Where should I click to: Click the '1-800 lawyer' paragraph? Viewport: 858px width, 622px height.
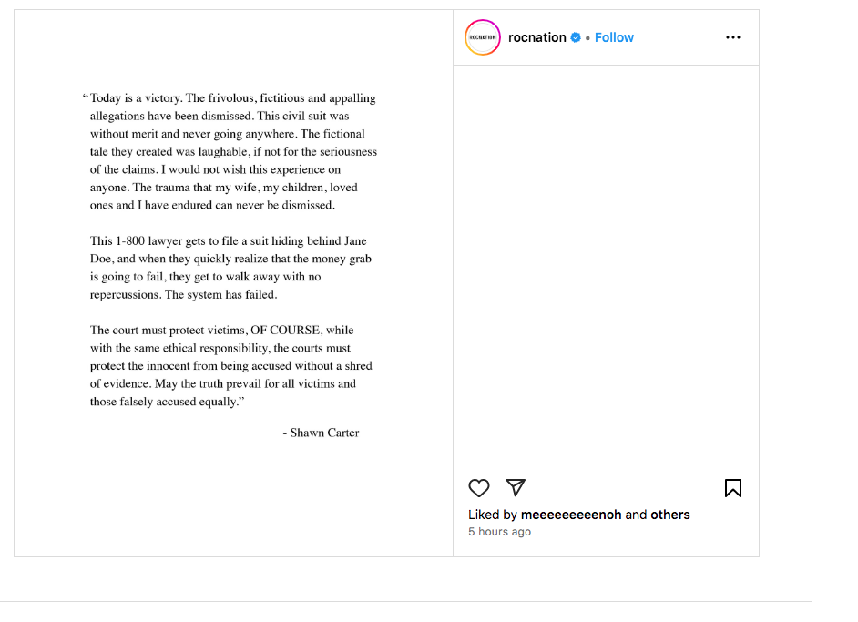tap(230, 268)
